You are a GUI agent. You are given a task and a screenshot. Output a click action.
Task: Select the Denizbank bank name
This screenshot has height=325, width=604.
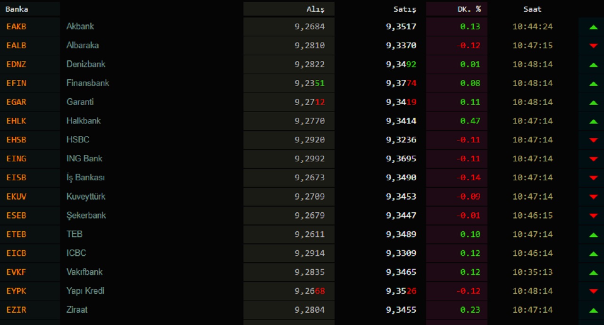(x=86, y=64)
